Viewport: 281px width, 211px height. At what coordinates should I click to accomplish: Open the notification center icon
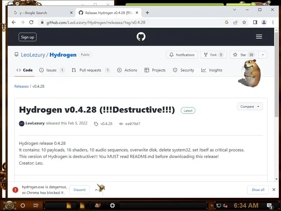pos(270,206)
